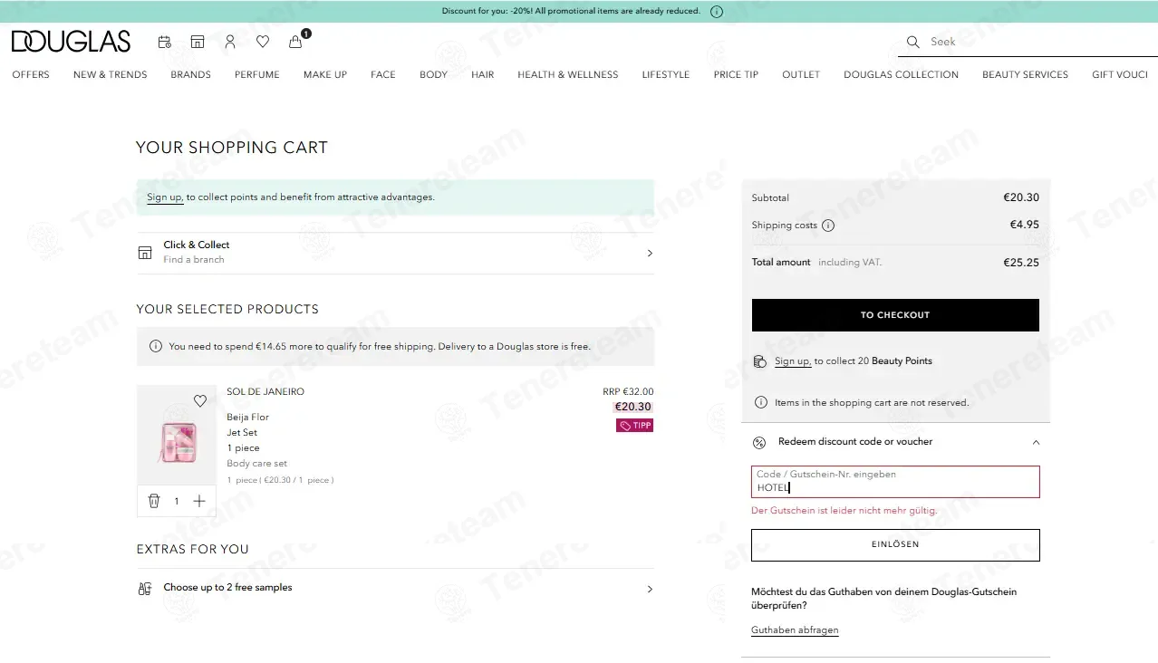The width and height of the screenshot is (1158, 663).
Task: Click the Beauty Points coins icon
Action: (760, 361)
